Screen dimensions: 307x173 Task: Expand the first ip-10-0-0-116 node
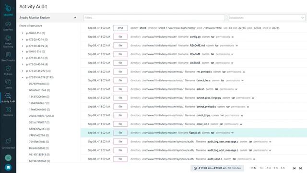23,33
